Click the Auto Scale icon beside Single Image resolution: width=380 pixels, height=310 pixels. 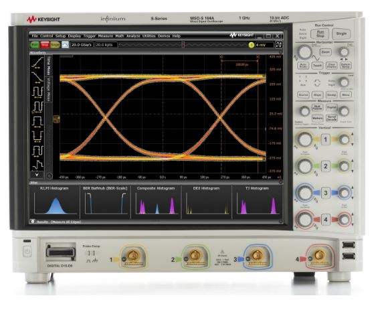(65, 45)
